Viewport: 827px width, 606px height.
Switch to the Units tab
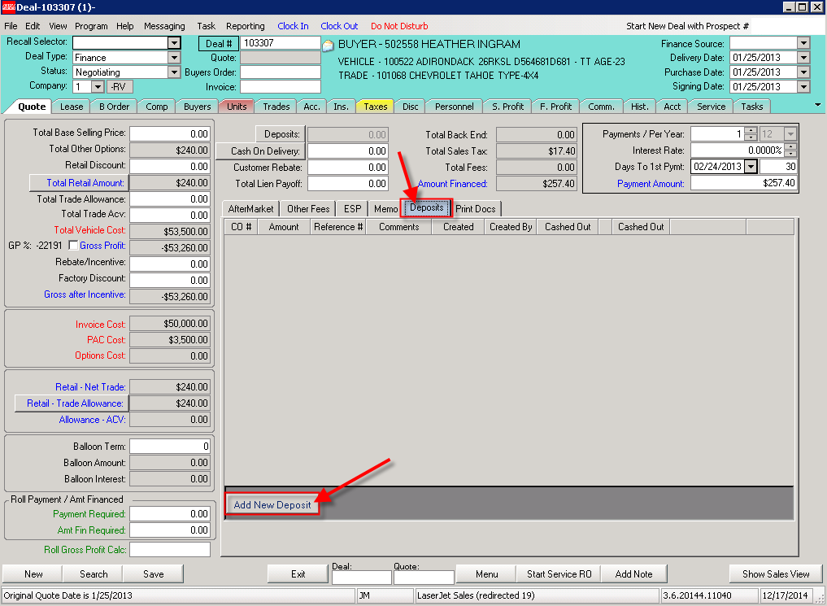point(237,107)
